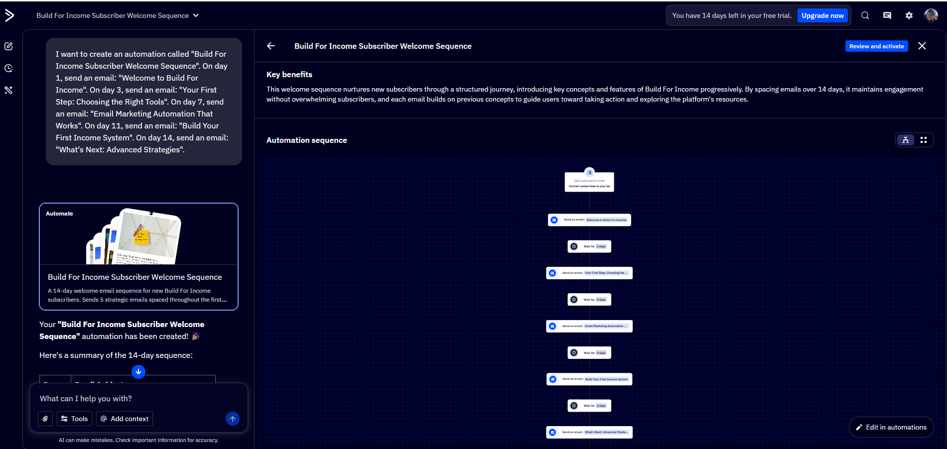Image resolution: width=947 pixels, height=449 pixels.
Task: Click the Automation sequence heading
Action: coord(307,140)
